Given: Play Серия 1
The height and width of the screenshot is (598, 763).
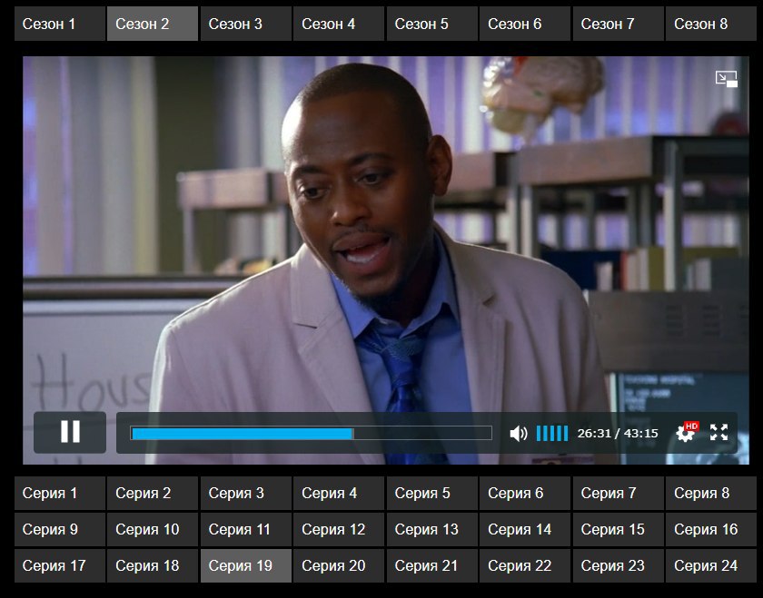Looking at the screenshot, I should point(60,493).
